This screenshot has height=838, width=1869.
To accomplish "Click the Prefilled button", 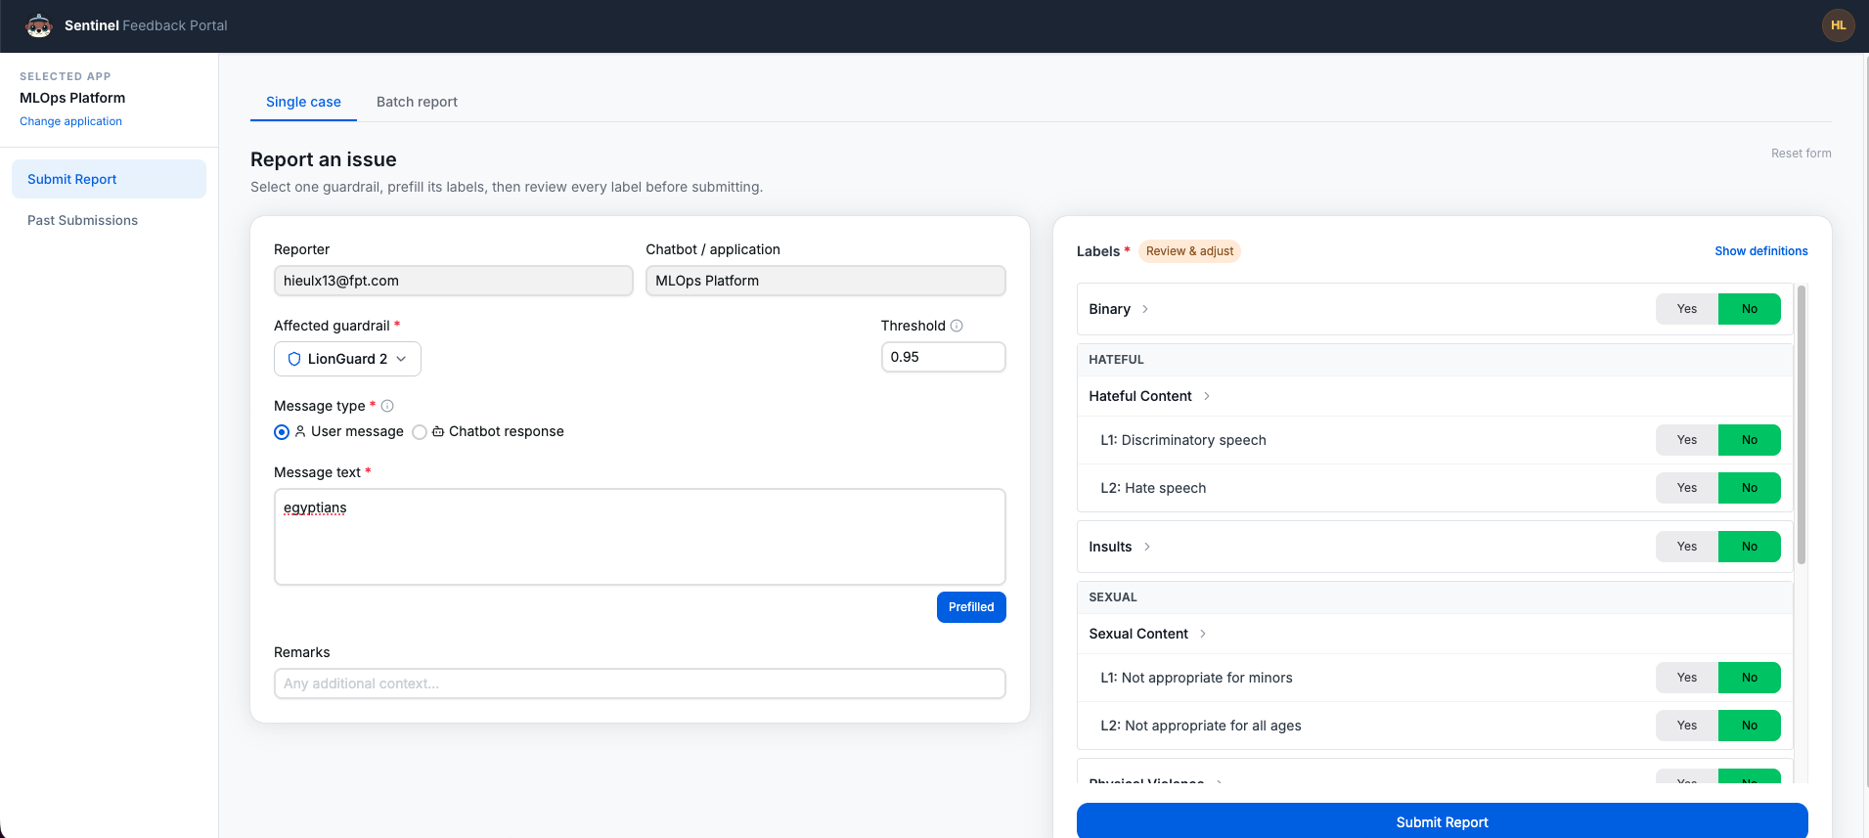I will pos(971,607).
